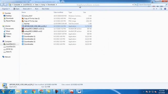Click the New folder button
Image resolution: width=168 pixels, height=94 pixels.
45,9
